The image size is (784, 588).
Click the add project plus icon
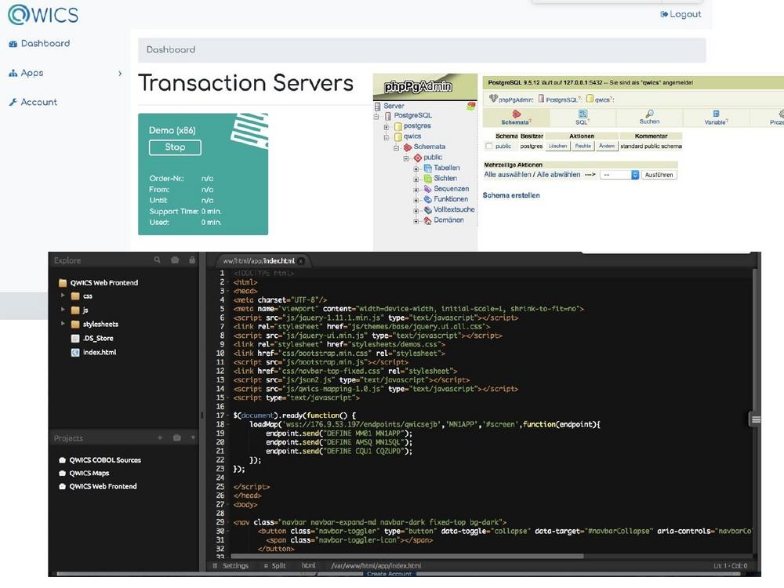pyautogui.click(x=160, y=438)
